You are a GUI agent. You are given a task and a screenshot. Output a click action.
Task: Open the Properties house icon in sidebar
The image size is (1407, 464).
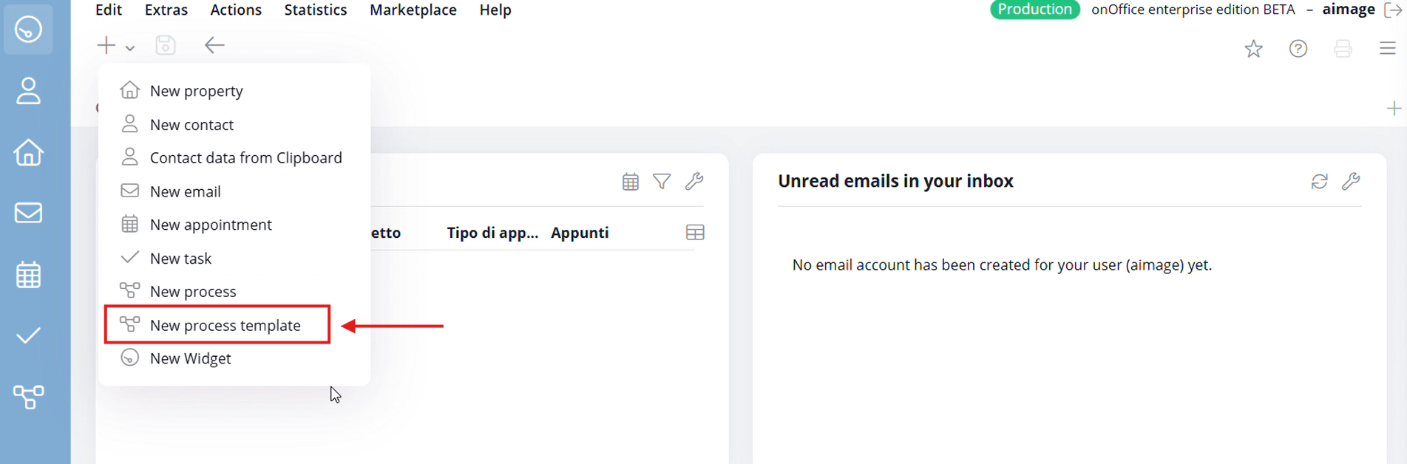click(x=28, y=152)
